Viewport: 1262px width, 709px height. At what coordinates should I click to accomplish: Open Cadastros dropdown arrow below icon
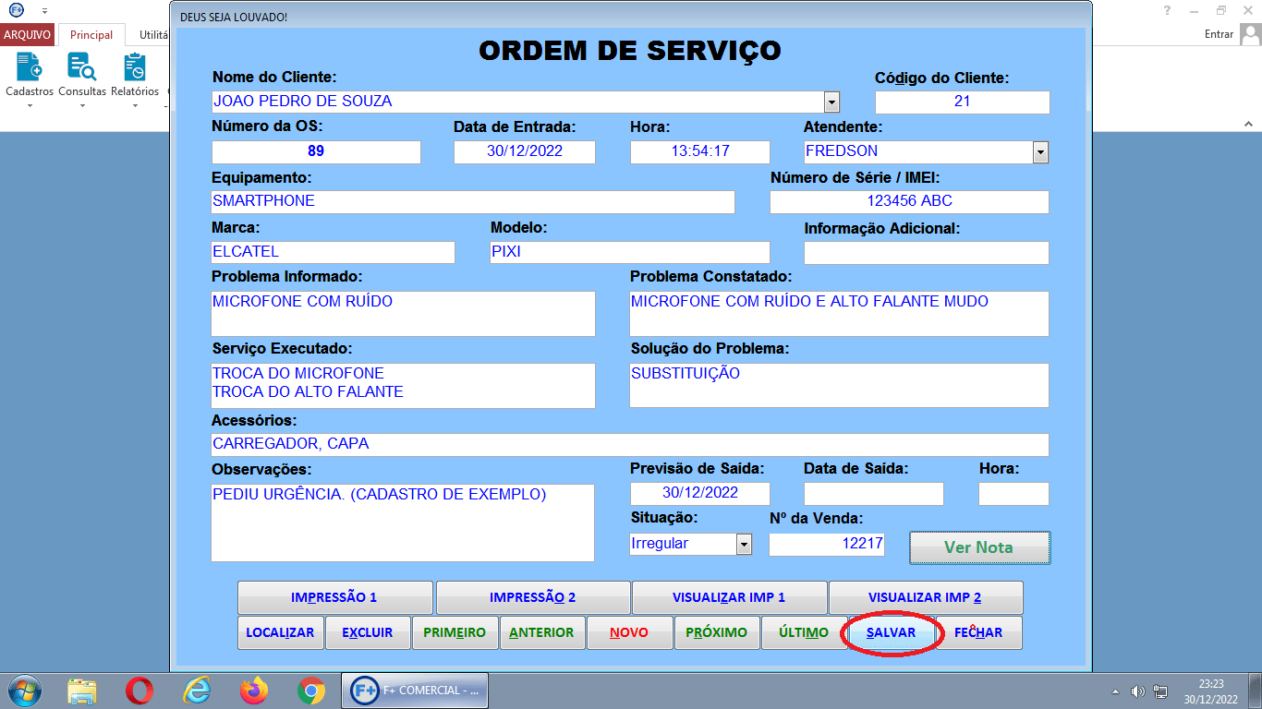[x=29, y=105]
